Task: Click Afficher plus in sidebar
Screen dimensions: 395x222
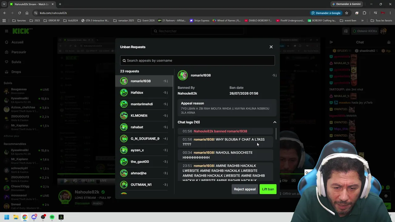Action: click(x=11, y=136)
